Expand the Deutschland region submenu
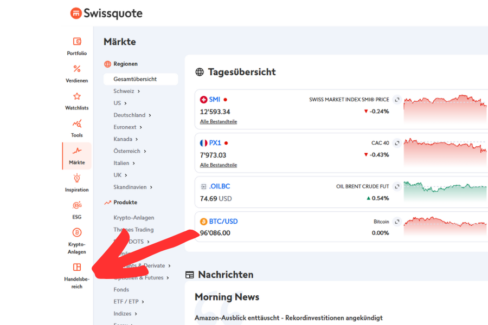Screen dimensions: 488x325 tap(150, 115)
